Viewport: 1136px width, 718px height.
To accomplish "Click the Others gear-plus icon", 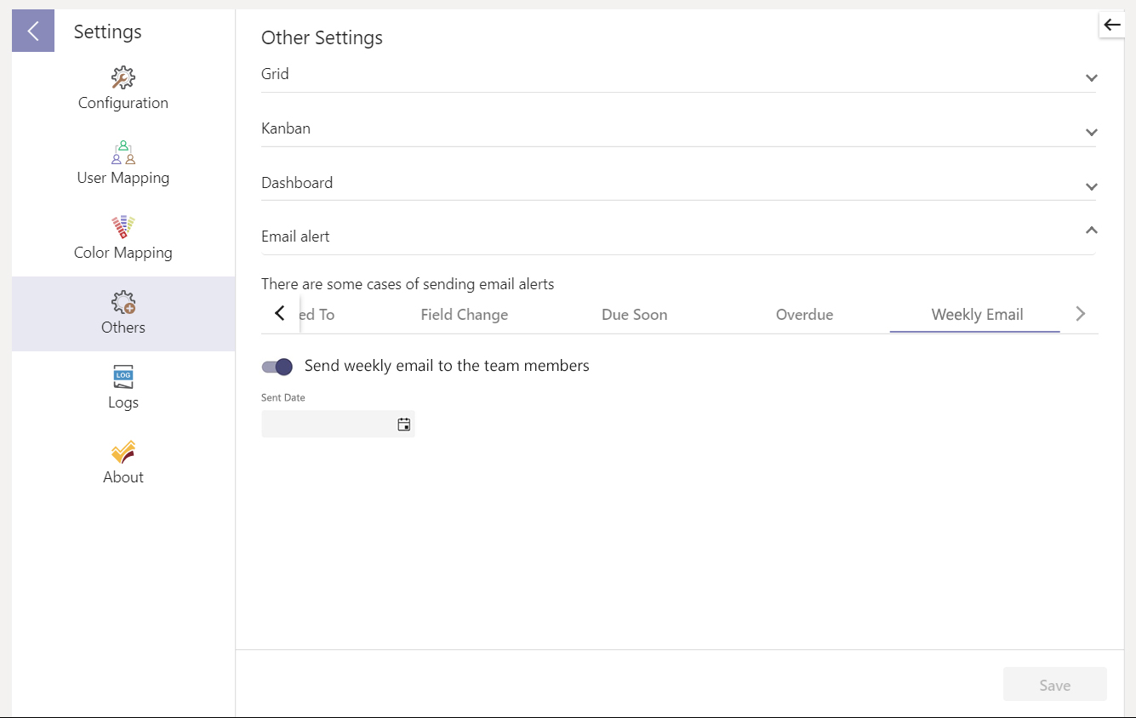I will pyautogui.click(x=123, y=302).
